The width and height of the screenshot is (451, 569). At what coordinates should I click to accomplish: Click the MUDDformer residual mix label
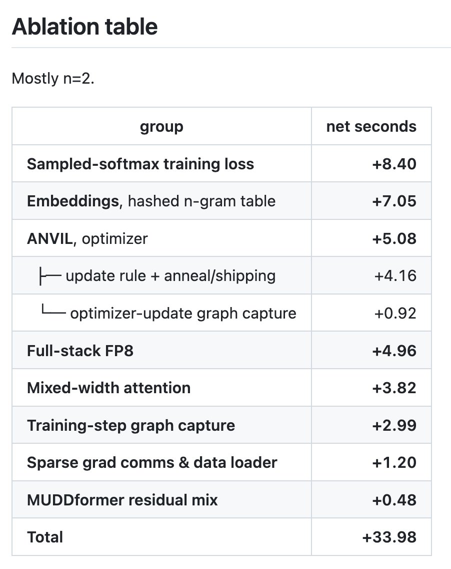[x=122, y=500]
